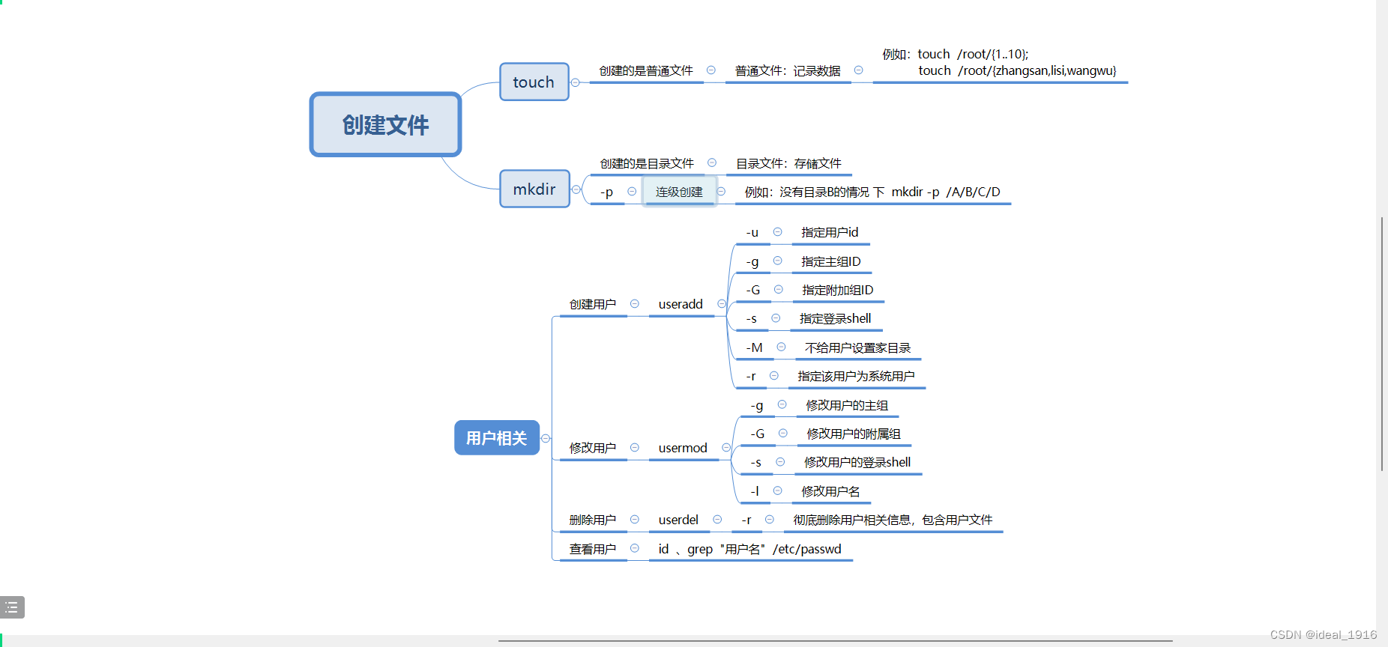Collapse branch after 创建的是目录文件
Image resolution: width=1388 pixels, height=647 pixels.
tap(712, 162)
